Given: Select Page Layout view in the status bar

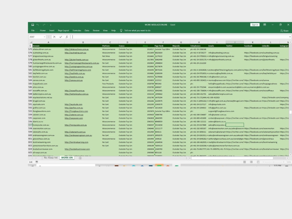Looking at the screenshot, I should pos(251,161).
